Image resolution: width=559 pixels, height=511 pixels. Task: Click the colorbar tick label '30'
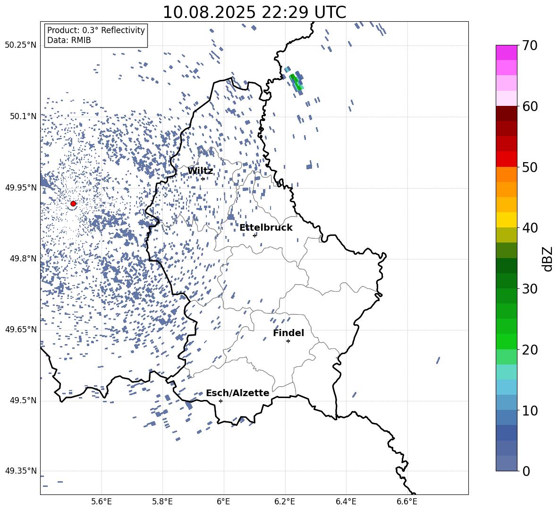coord(530,289)
